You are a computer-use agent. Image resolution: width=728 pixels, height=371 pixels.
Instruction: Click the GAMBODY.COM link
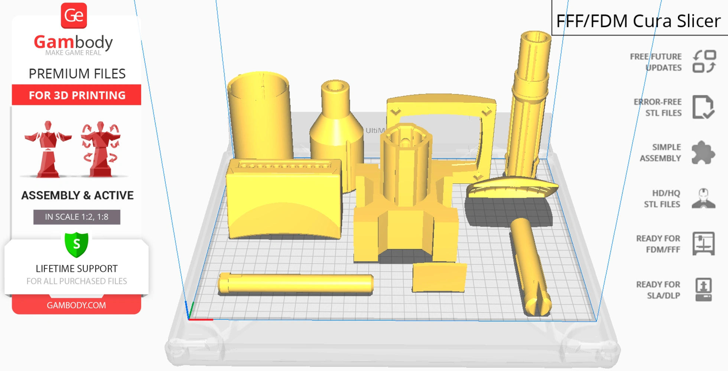point(76,305)
